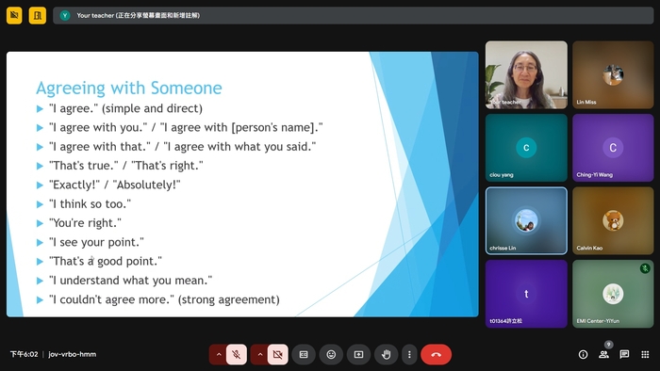Raise your hand in the meeting
The image size is (660, 371).
pyautogui.click(x=386, y=355)
